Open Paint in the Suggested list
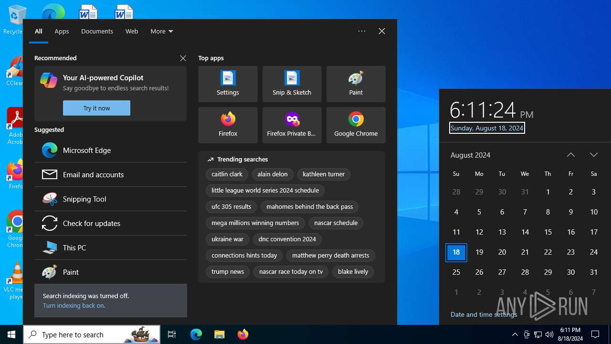 [x=110, y=272]
